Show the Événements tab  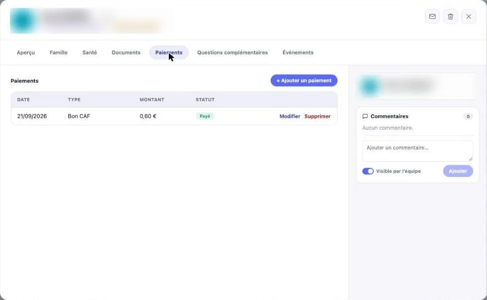pyautogui.click(x=298, y=52)
